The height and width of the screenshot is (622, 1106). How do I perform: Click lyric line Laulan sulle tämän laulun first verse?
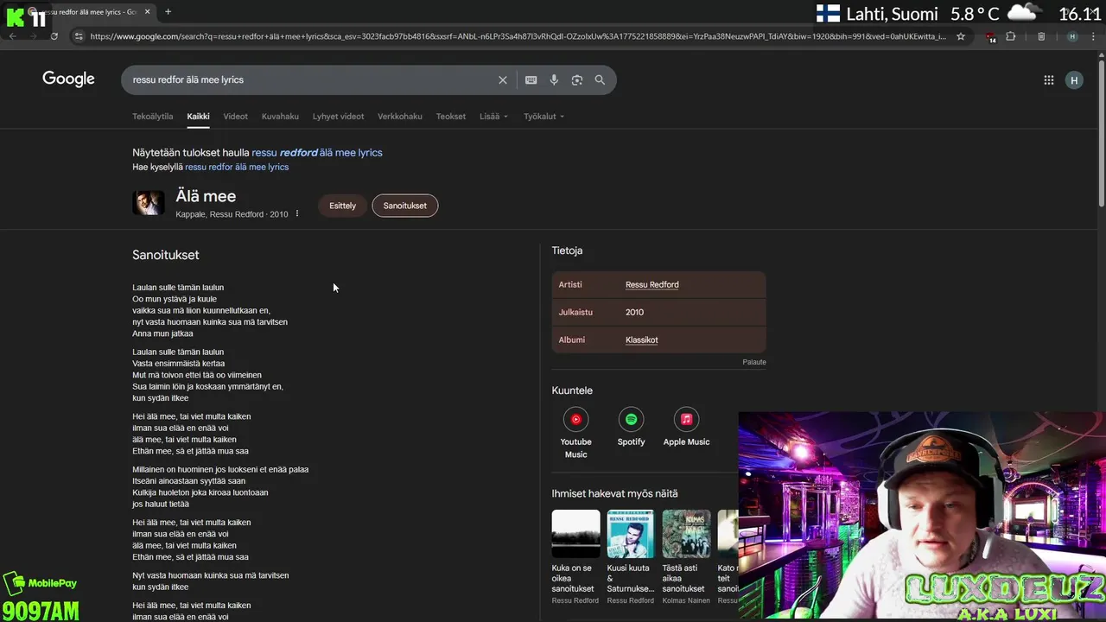tap(178, 287)
